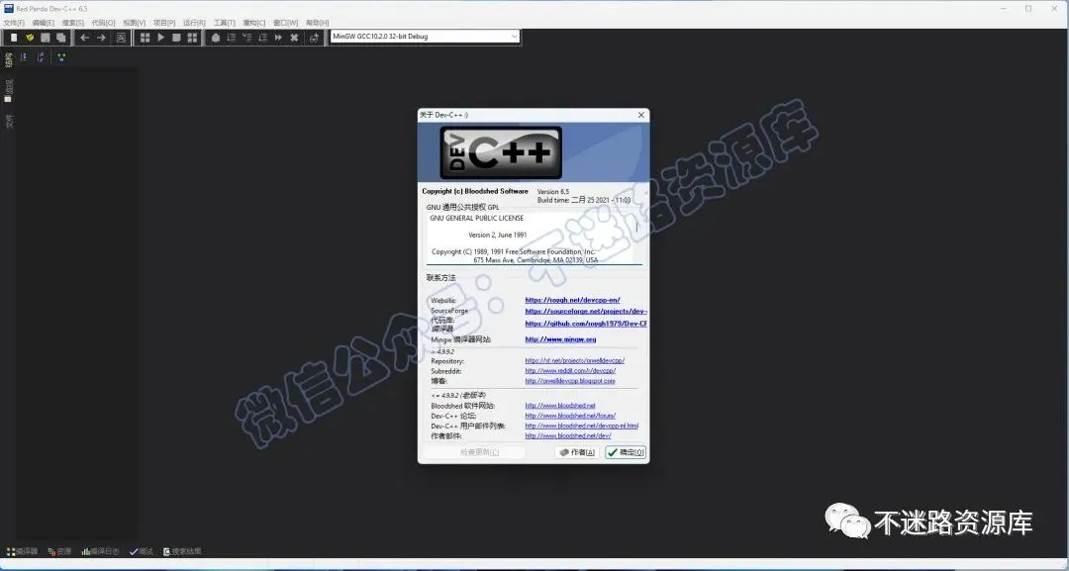This screenshot has height=571, width=1069.
Task: Switch to the 编译日志 bottom tab
Action: pyautogui.click(x=100, y=551)
